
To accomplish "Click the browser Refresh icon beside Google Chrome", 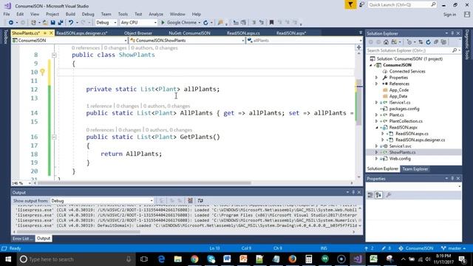I will 205,23.
